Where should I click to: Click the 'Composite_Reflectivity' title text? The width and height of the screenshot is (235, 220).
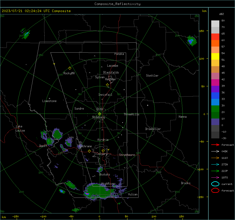pos(118,4)
